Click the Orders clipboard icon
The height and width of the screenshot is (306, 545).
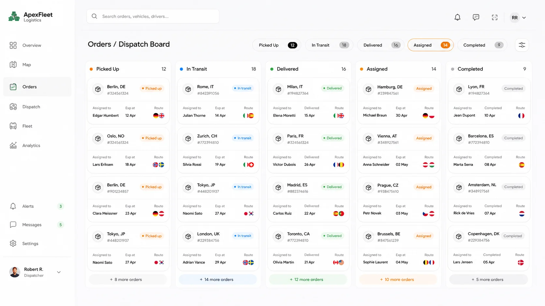click(x=13, y=87)
